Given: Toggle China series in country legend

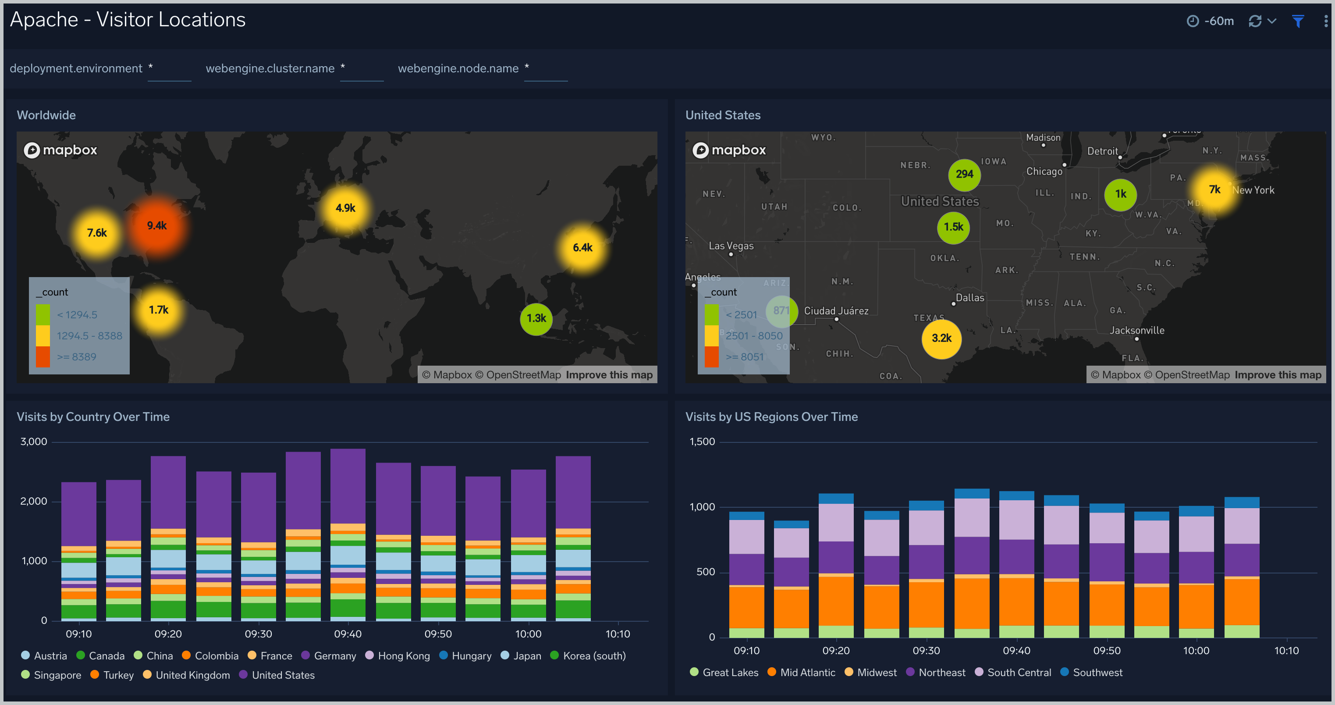Looking at the screenshot, I should (153, 656).
